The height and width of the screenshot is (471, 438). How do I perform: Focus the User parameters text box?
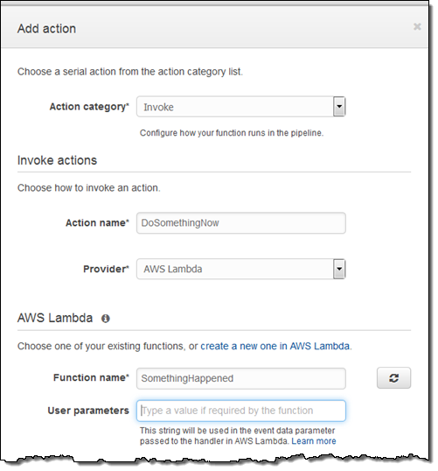(241, 411)
